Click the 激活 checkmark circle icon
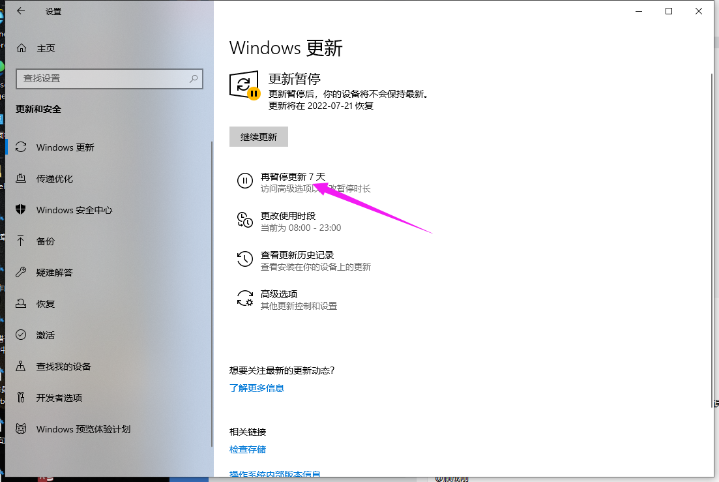The width and height of the screenshot is (719, 482). 21,335
